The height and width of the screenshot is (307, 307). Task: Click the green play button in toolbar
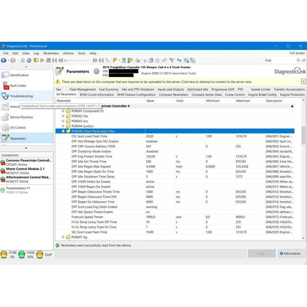point(42,60)
